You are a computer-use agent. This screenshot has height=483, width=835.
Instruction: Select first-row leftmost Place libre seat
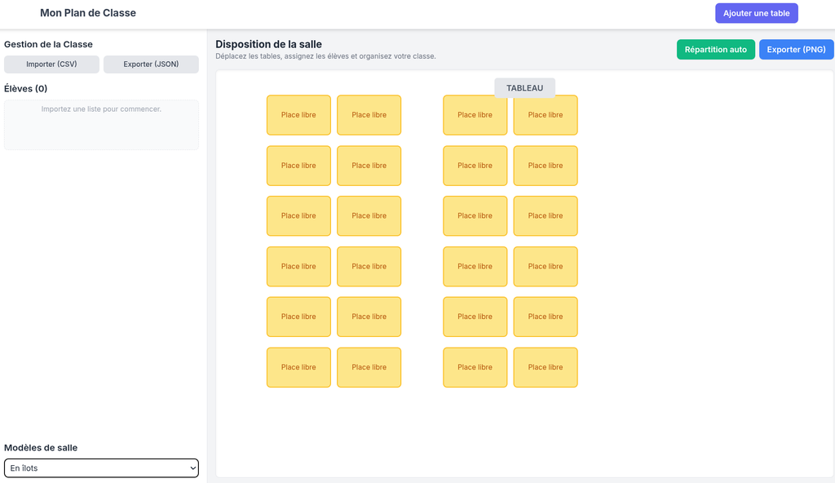coord(298,115)
